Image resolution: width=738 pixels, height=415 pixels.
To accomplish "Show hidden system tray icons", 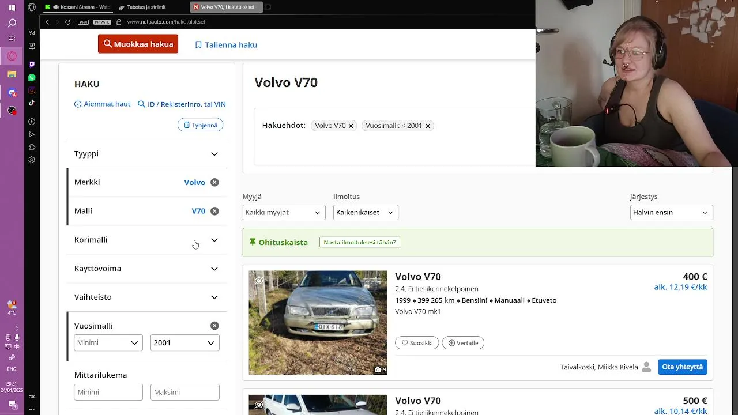I will [17, 328].
